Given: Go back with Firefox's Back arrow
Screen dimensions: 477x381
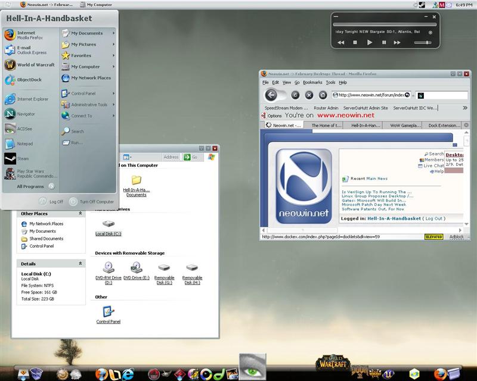Looking at the screenshot, I should pyautogui.click(x=271, y=95).
